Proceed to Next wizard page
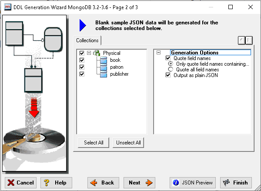 click(x=139, y=183)
